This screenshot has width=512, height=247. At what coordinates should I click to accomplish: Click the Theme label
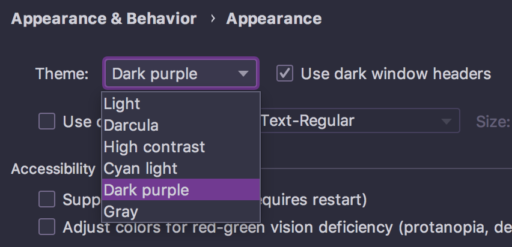(62, 74)
